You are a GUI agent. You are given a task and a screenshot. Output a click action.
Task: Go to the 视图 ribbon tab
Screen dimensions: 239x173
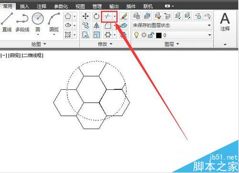[80, 6]
